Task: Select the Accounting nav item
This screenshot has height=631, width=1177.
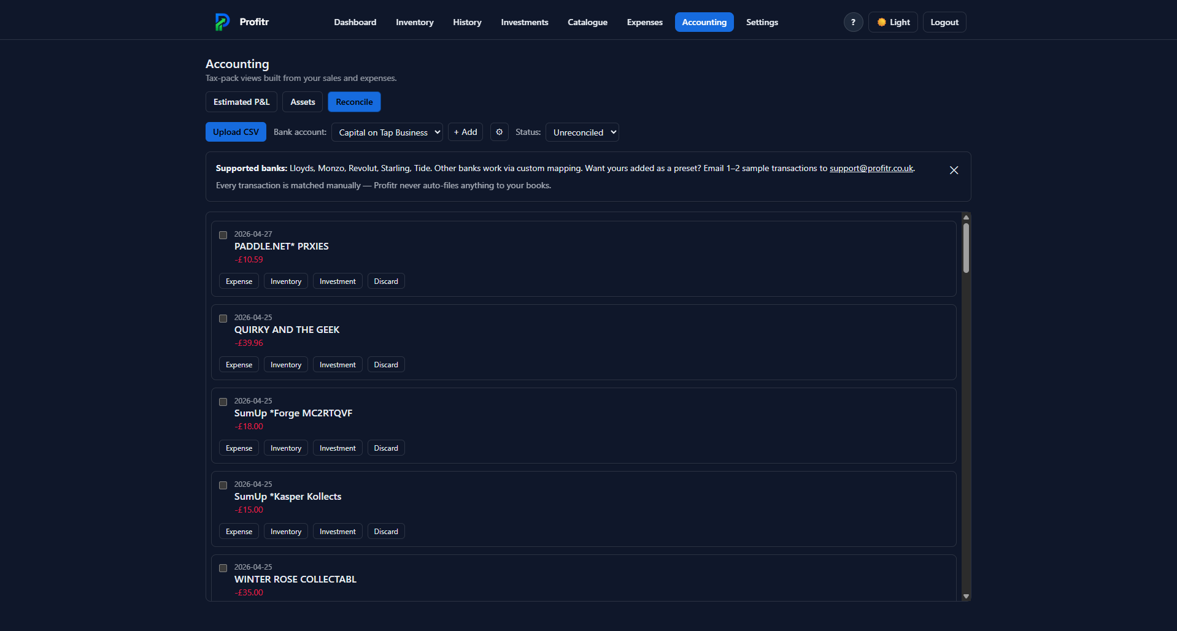Action: coord(704,22)
